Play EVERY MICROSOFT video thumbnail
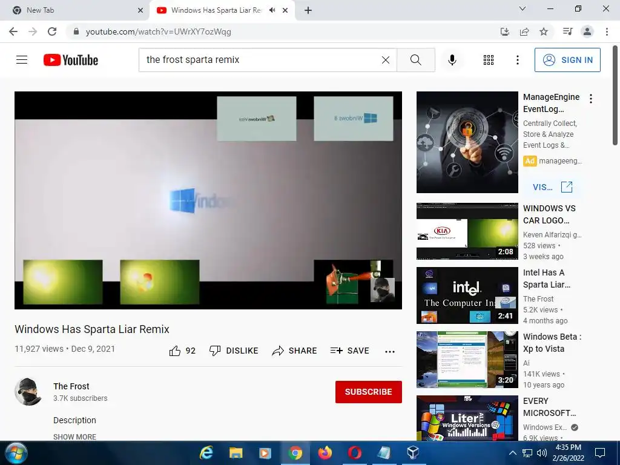Image resolution: width=620 pixels, height=465 pixels. (467, 418)
